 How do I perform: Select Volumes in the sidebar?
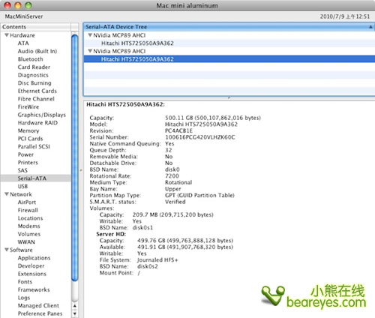click(29, 234)
